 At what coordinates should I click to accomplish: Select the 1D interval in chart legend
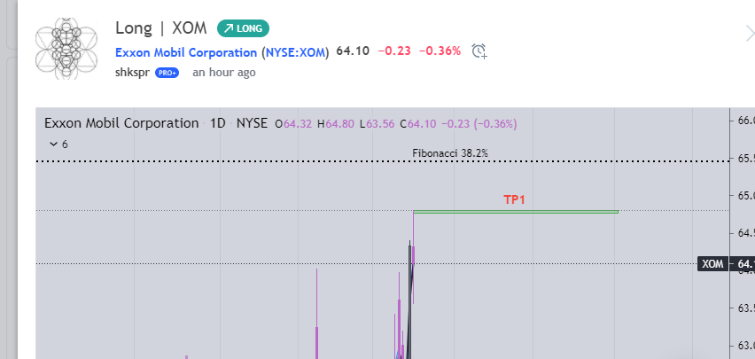click(218, 123)
